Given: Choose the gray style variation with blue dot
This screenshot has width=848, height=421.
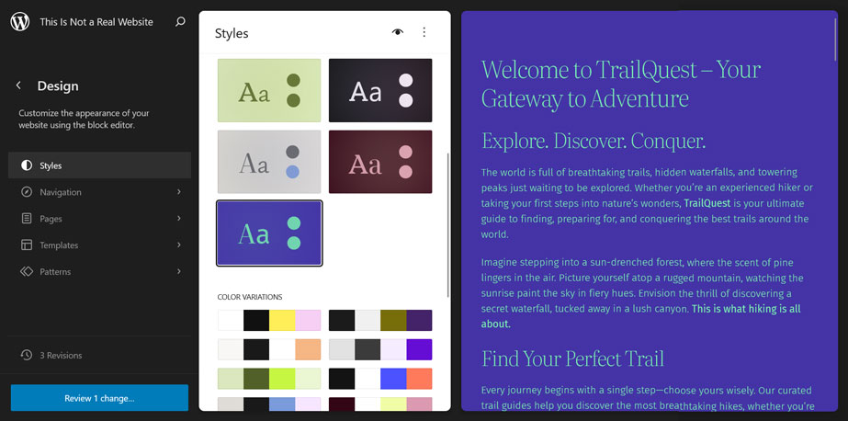Looking at the screenshot, I should [269, 162].
